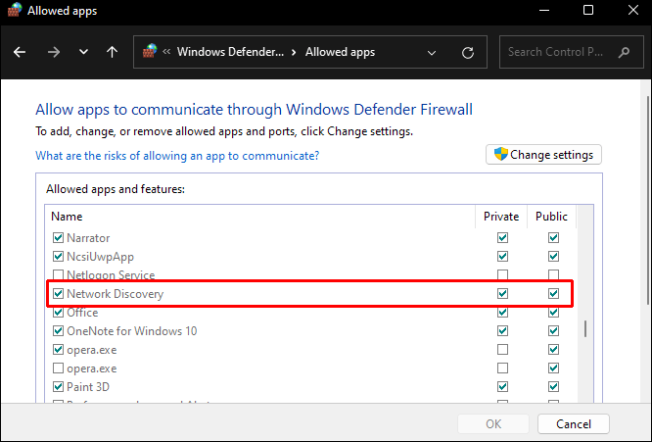Image resolution: width=652 pixels, height=442 pixels.
Task: Uncheck Private for Network Discovery
Action: coord(502,294)
